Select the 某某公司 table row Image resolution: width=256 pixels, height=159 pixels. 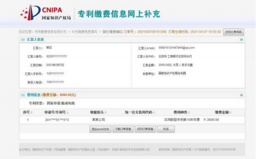click(98, 120)
